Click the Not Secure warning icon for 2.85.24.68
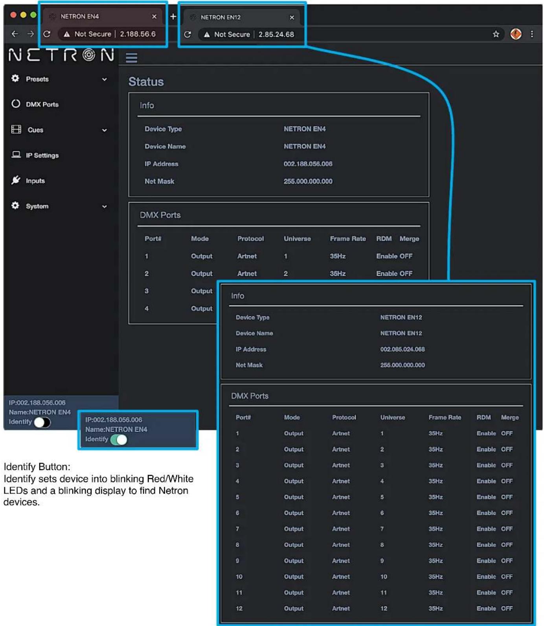This screenshot has width=544, height=626. 207,35
